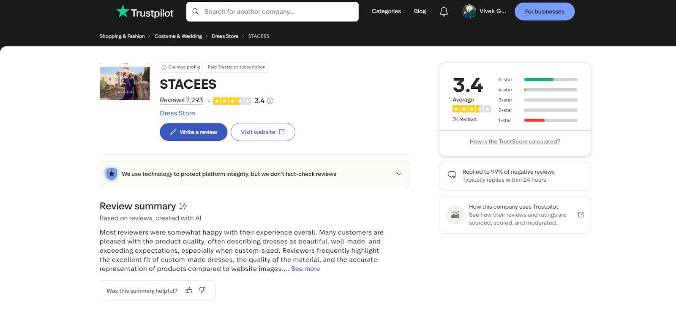Image resolution: width=676 pixels, height=311 pixels.
Task: Open external link icon for Trustpilot usage
Action: tap(581, 215)
